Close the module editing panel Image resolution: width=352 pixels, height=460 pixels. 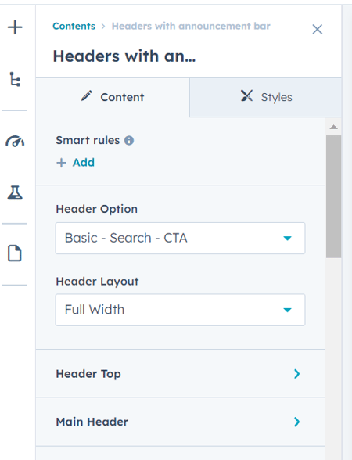[x=318, y=30]
